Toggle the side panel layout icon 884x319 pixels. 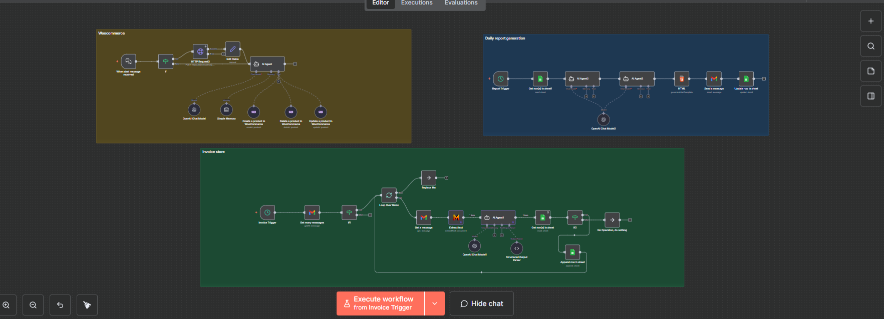click(x=870, y=96)
